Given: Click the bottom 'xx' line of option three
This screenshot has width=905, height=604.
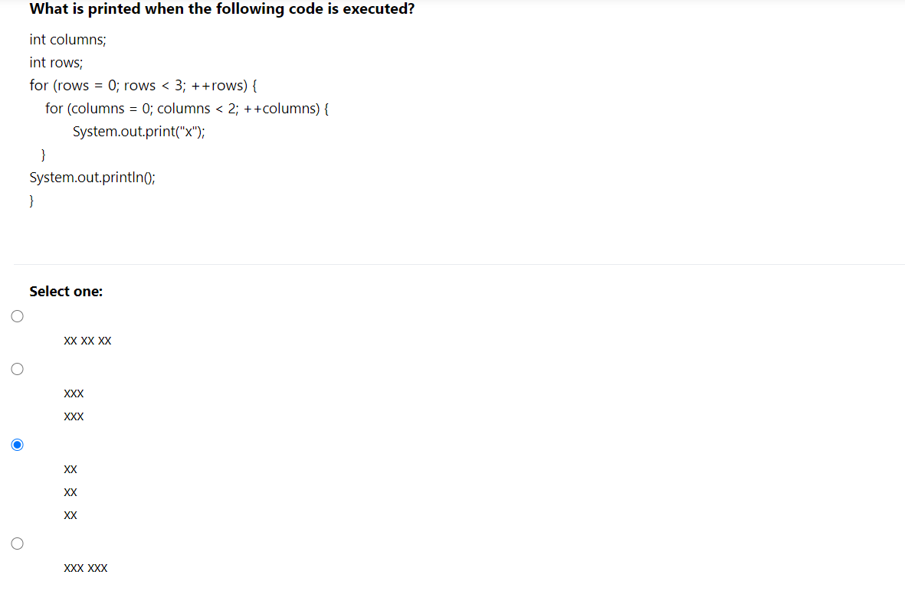Looking at the screenshot, I should [x=70, y=514].
